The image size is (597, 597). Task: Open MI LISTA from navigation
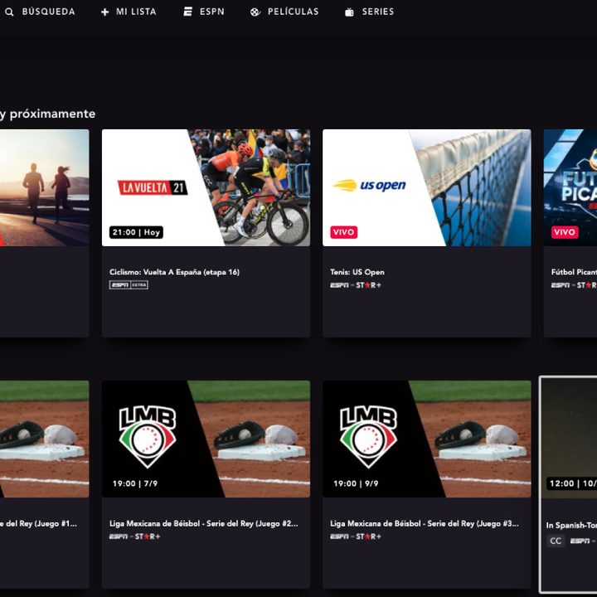[136, 12]
